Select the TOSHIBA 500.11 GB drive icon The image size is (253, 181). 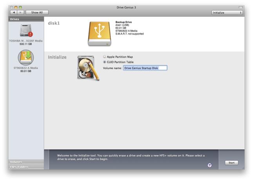tap(26, 30)
